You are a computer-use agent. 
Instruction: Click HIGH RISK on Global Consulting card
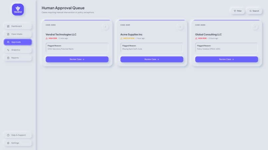click(202, 38)
